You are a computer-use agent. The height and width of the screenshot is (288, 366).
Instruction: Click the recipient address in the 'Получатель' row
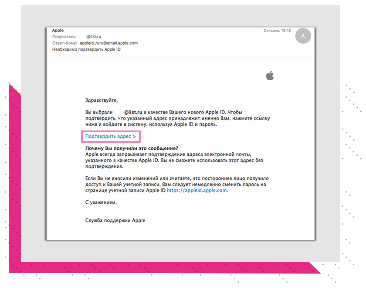coord(93,37)
